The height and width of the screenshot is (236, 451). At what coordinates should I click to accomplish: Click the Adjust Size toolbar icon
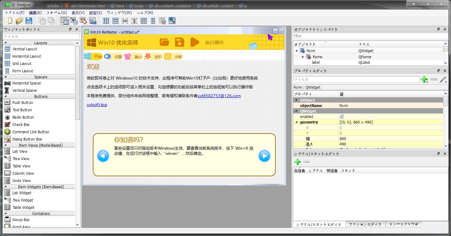click(x=172, y=21)
